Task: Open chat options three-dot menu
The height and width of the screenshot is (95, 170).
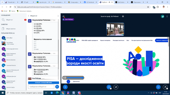Action: click(58, 16)
